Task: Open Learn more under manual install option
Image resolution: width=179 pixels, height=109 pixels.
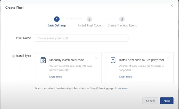Action: pyautogui.click(x=56, y=77)
